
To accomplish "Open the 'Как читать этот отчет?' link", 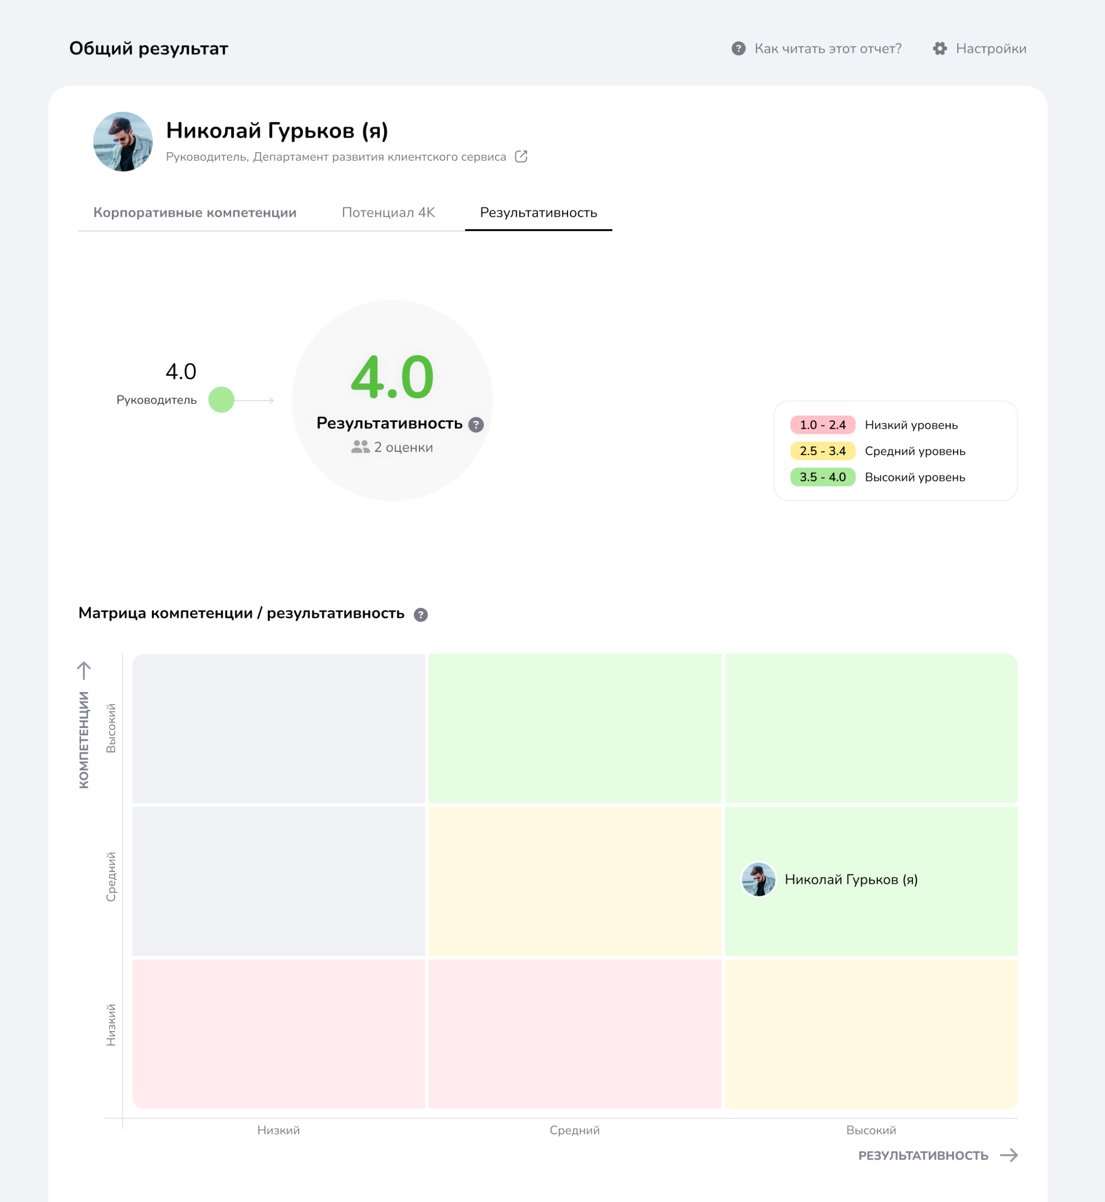I will pyautogui.click(x=827, y=48).
